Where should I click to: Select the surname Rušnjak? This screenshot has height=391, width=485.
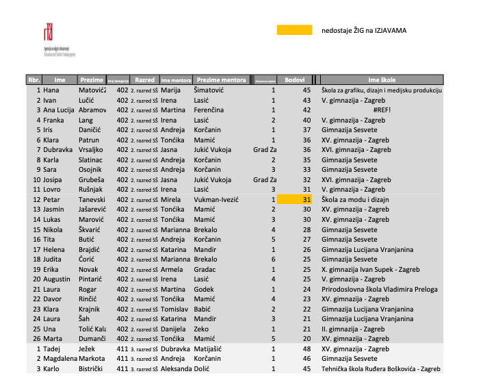pyautogui.click(x=90, y=189)
